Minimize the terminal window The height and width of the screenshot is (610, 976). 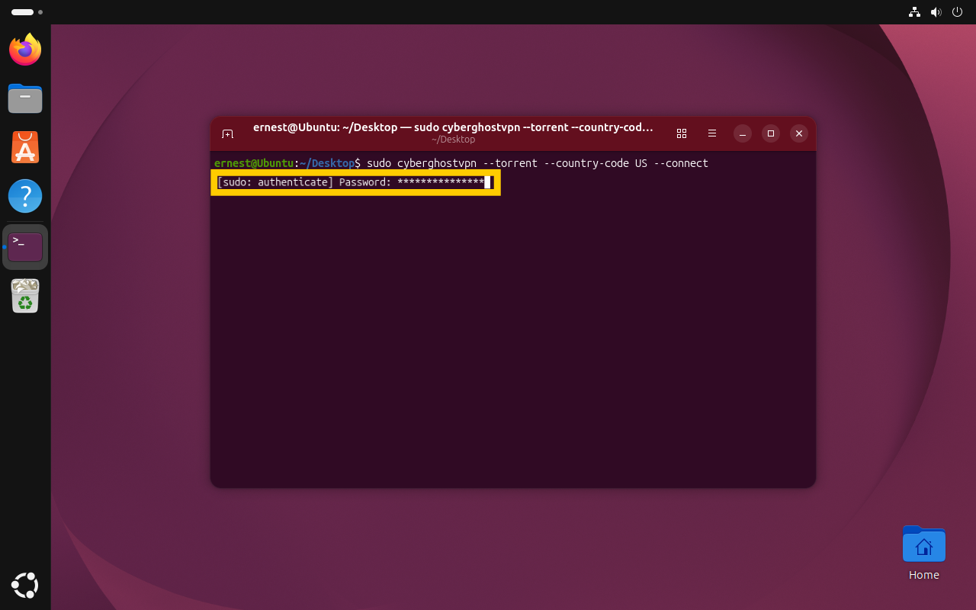tap(743, 133)
